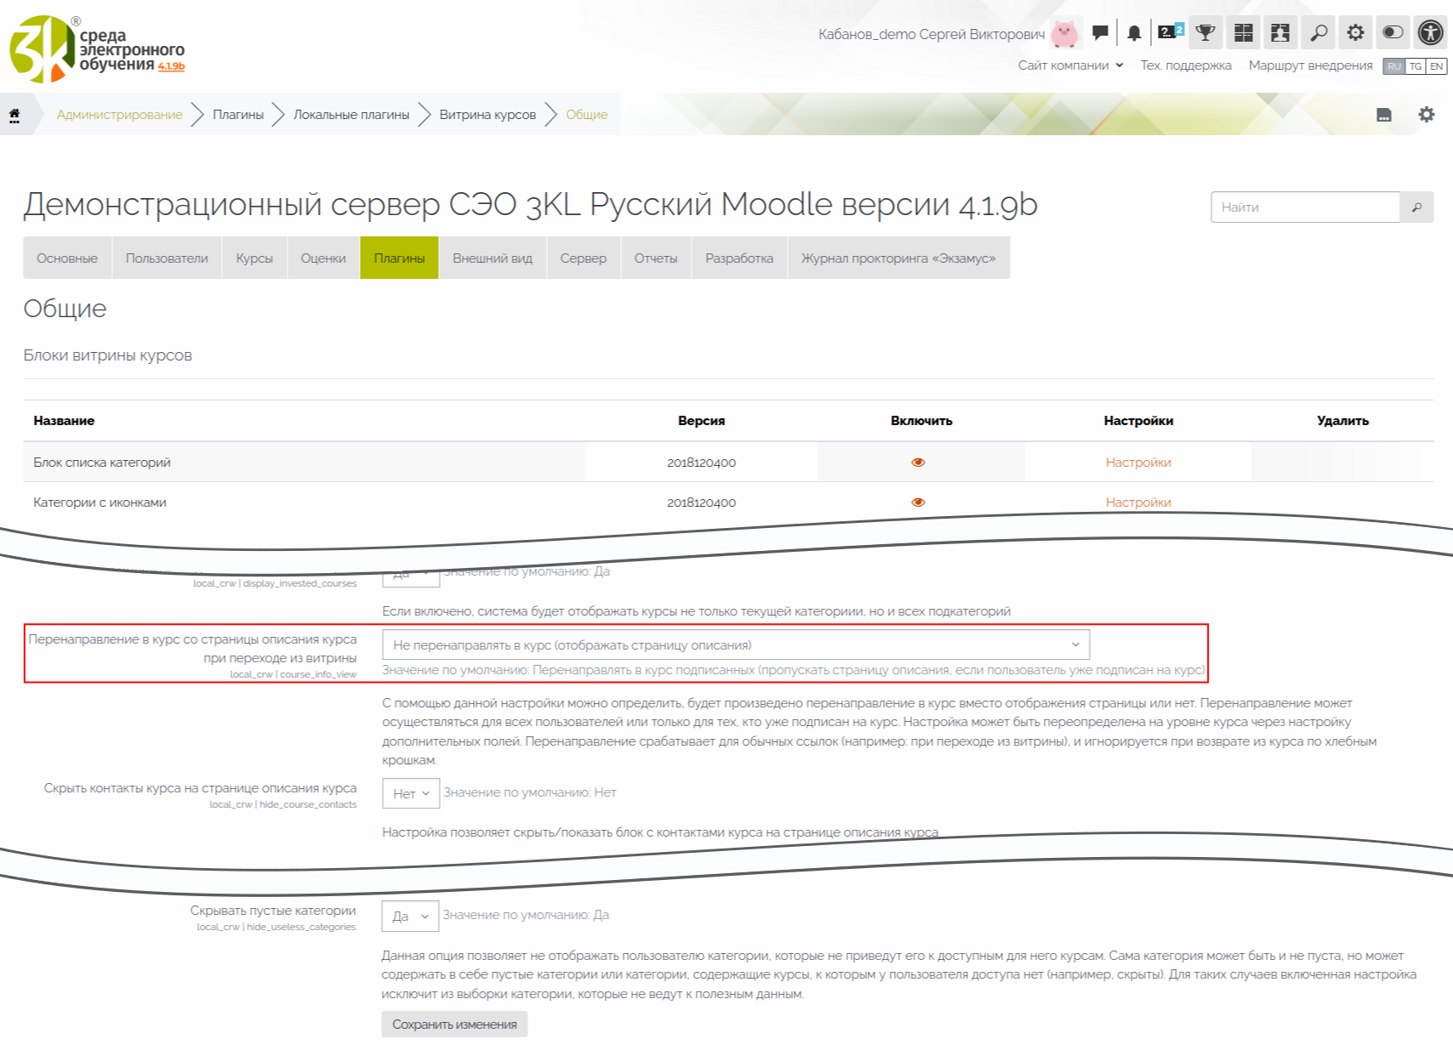Viewport: 1453px width, 1056px height.
Task: Open notifications bell in header
Action: pyautogui.click(x=1134, y=33)
